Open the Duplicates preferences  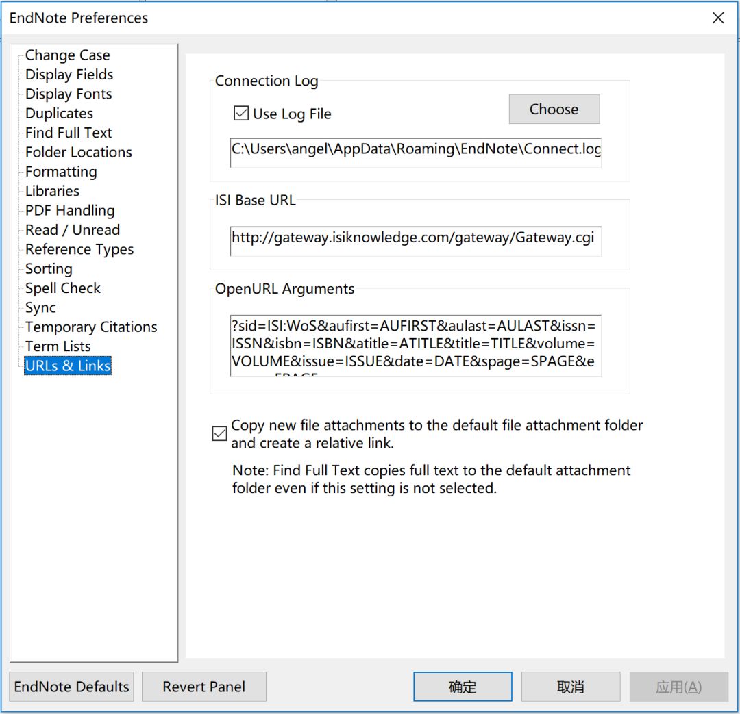click(60, 113)
